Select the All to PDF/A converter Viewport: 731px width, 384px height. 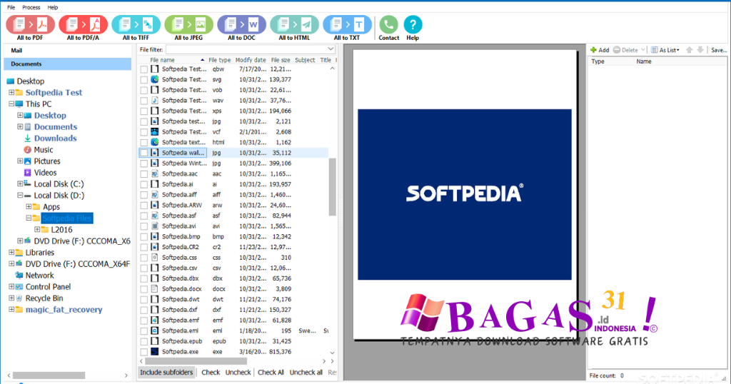(83, 28)
